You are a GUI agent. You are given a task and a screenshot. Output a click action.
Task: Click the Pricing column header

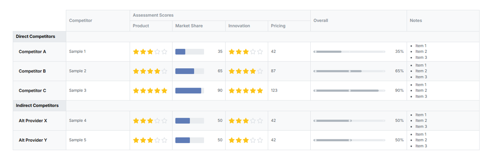click(289, 26)
